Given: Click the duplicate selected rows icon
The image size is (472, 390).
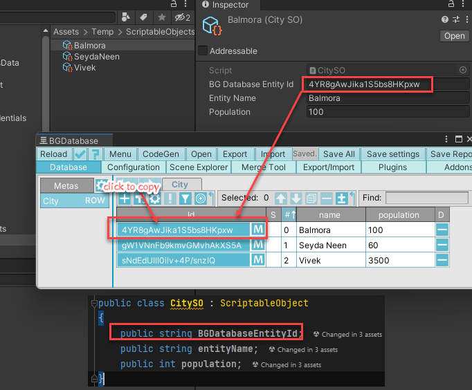Looking at the screenshot, I should pos(311,198).
